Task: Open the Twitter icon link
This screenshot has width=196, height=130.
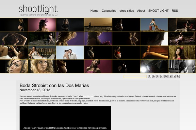Action: click(174, 76)
